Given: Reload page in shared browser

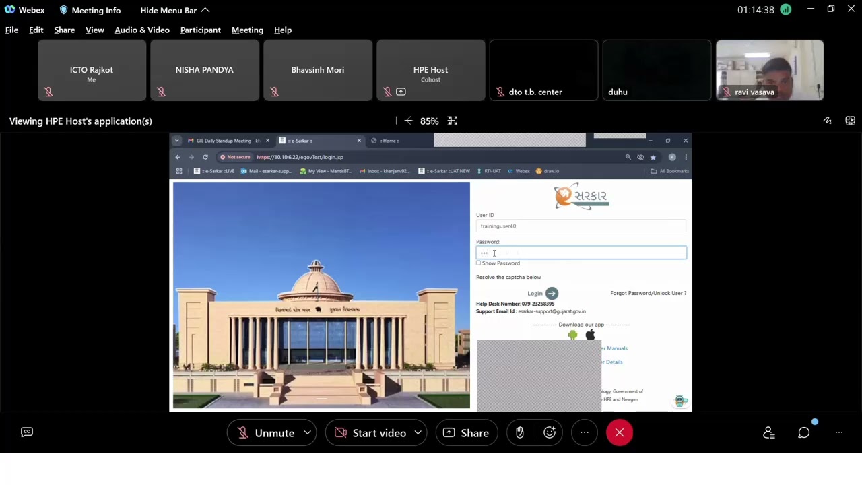Looking at the screenshot, I should (205, 157).
